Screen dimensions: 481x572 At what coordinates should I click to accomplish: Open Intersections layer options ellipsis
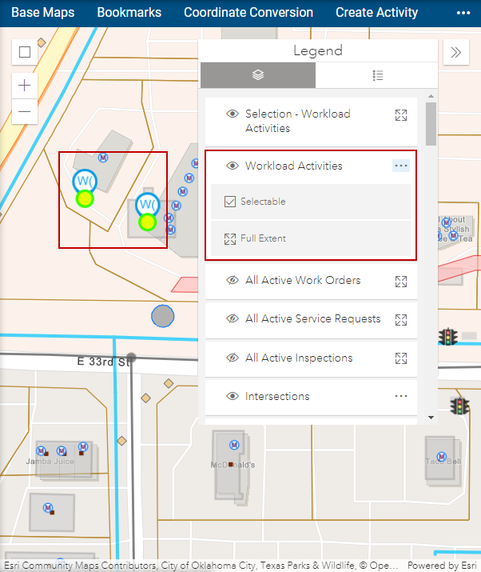pos(401,396)
